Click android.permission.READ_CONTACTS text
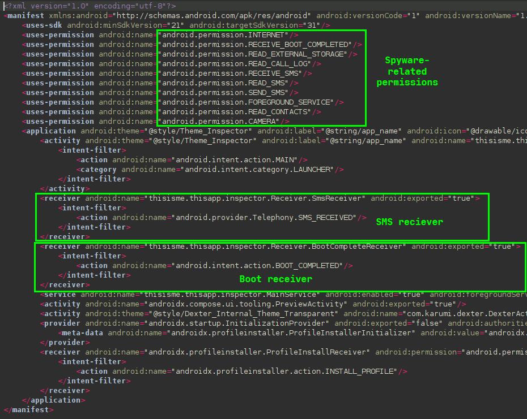Viewport: 527px width, 419px height. (x=235, y=112)
